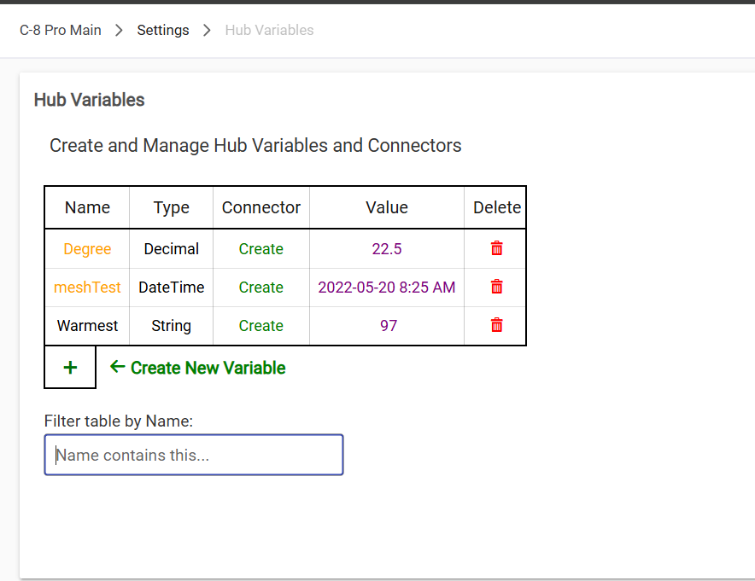
Task: Create a connector for Warmest
Action: tap(260, 326)
